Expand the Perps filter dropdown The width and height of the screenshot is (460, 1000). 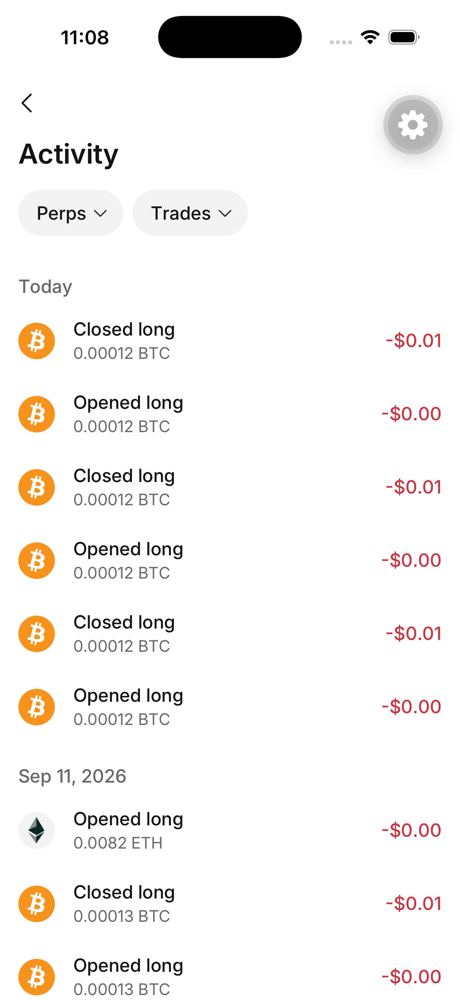71,213
